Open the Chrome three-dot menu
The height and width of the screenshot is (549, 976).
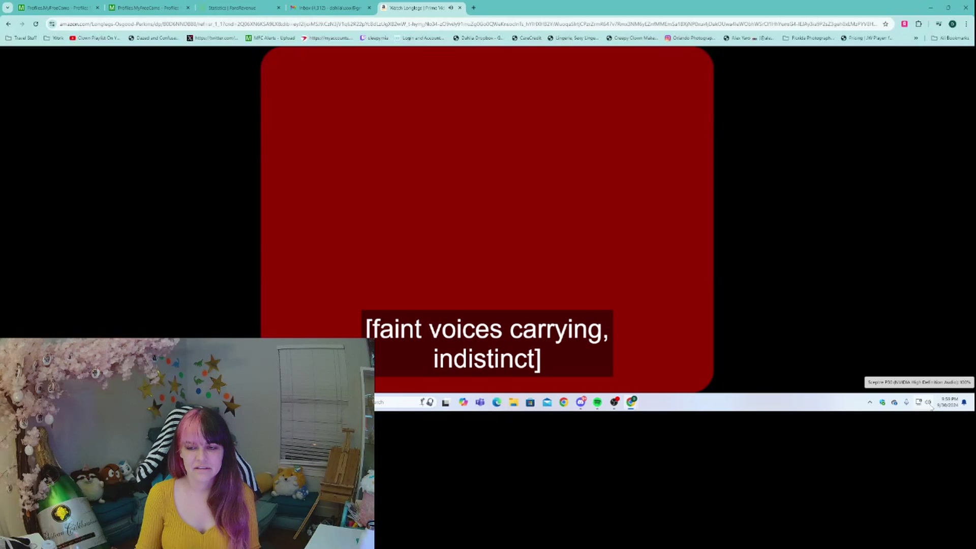click(x=966, y=24)
